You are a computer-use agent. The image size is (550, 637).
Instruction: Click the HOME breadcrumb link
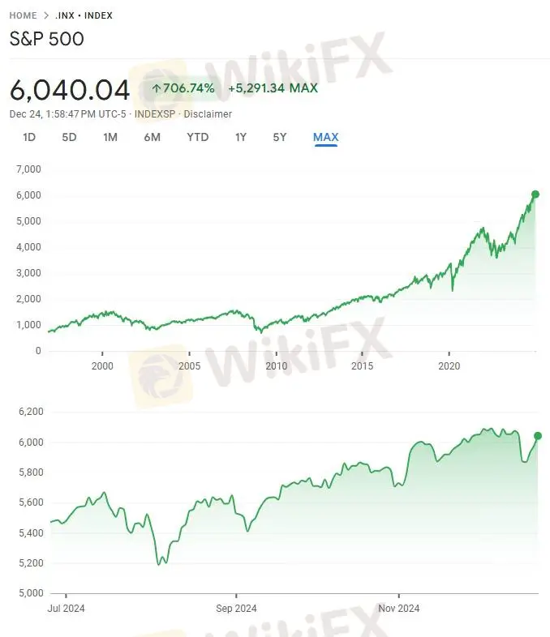click(23, 15)
